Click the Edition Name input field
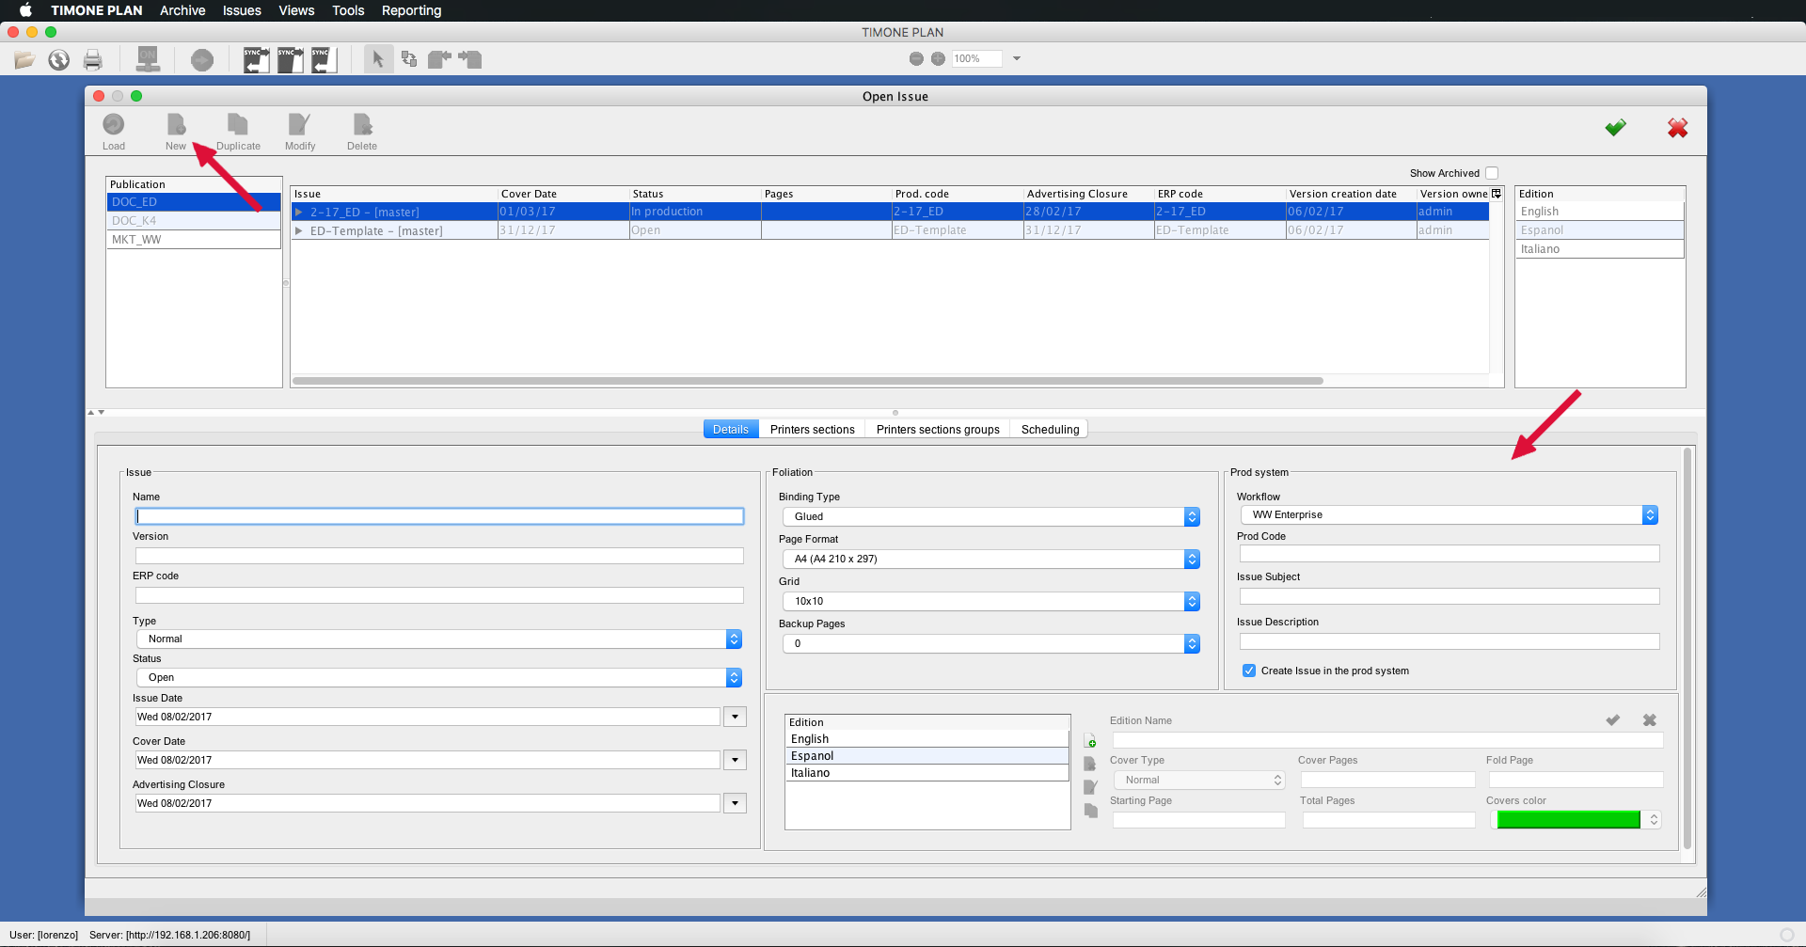Image resolution: width=1806 pixels, height=947 pixels. click(x=1387, y=740)
